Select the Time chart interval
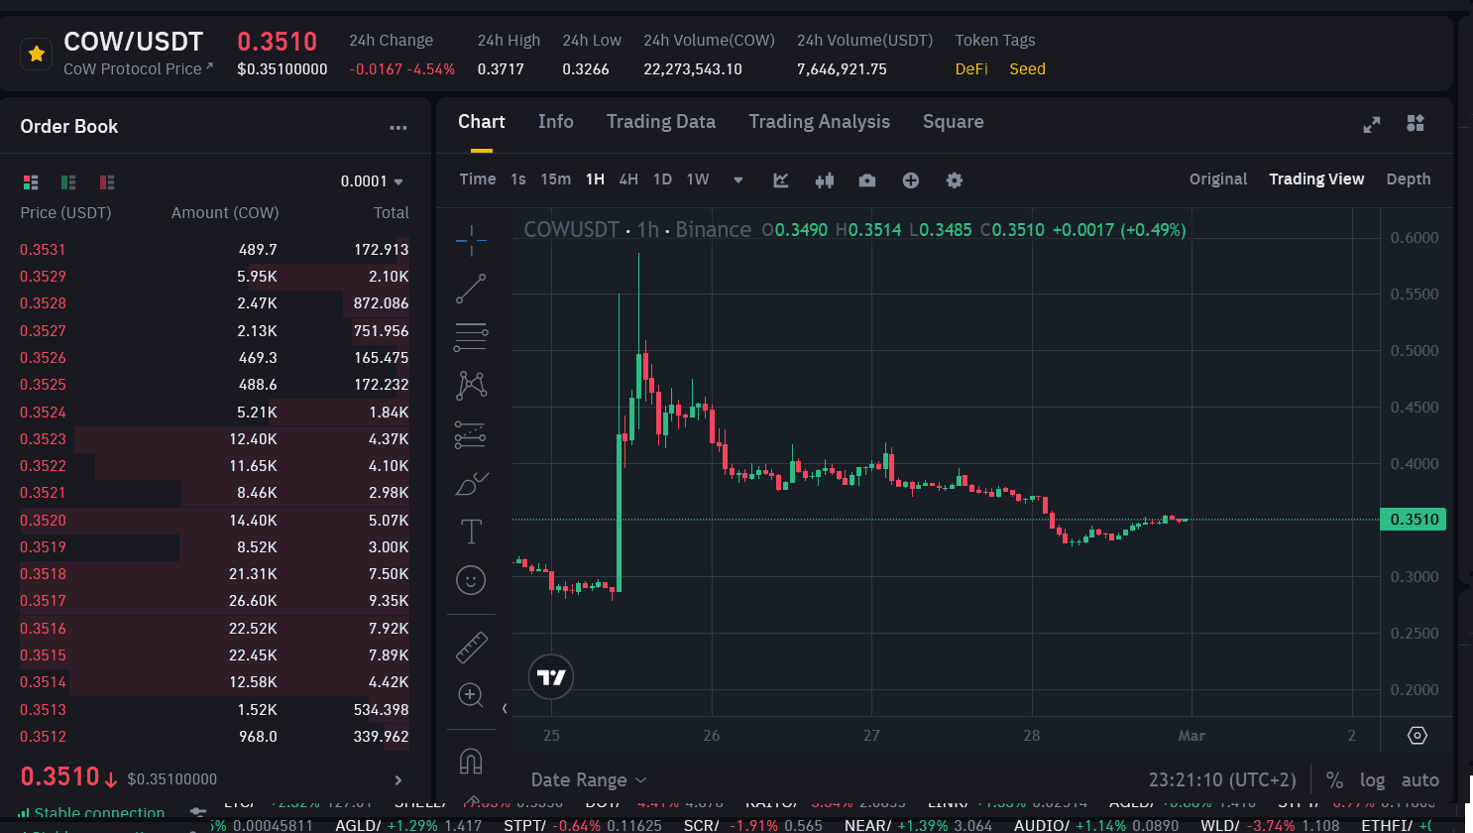The height and width of the screenshot is (833, 1473). [478, 179]
